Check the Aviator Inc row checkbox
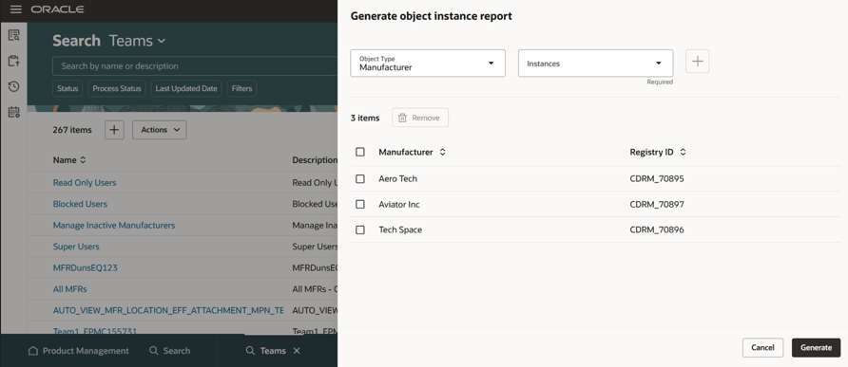The width and height of the screenshot is (848, 367). [x=360, y=205]
